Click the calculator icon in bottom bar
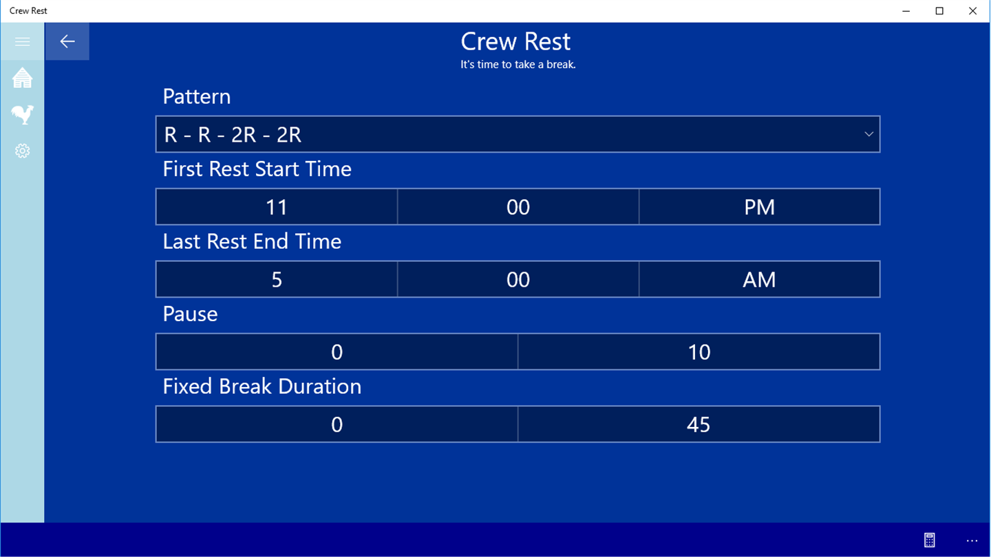This screenshot has width=991, height=557. coord(929,540)
